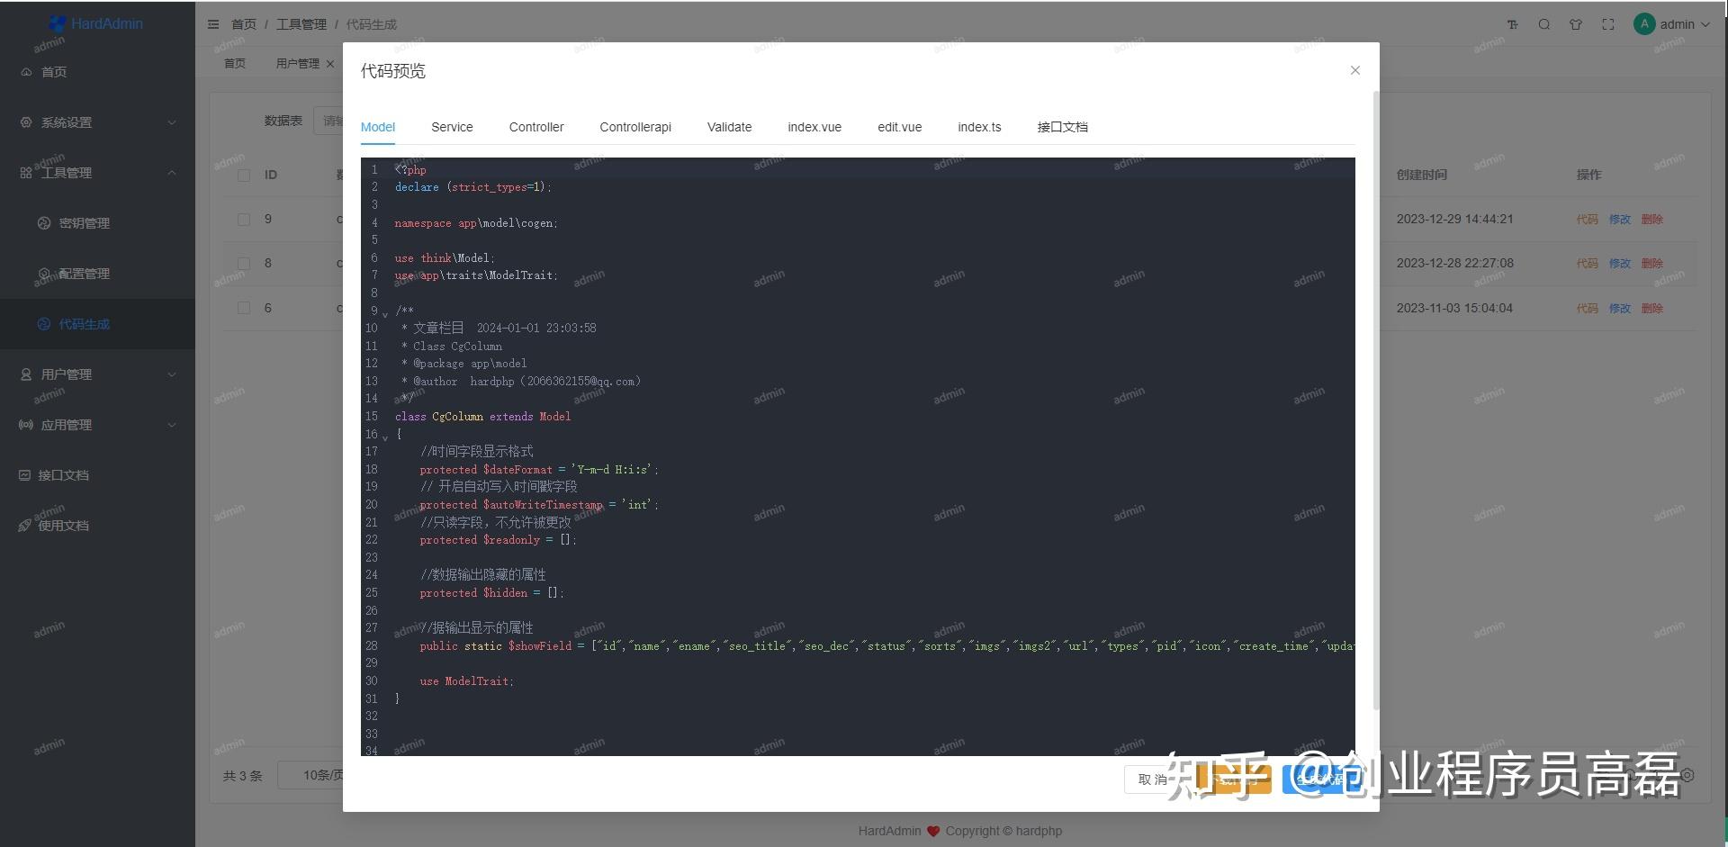
Task: Click 修改 link on the 2023-12-29 row
Action: (1619, 219)
